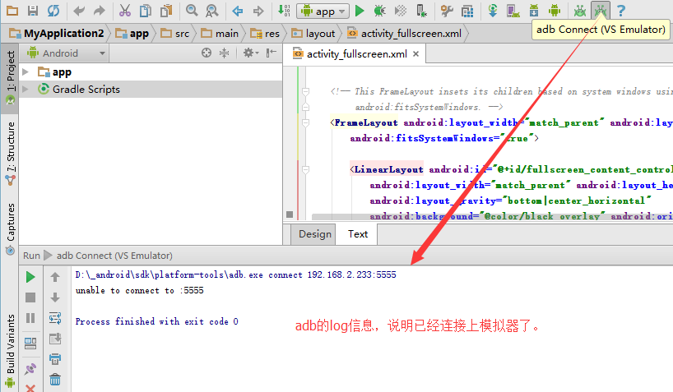This screenshot has height=392, width=673.
Task: Sync project with Gradle files icon
Action: (493, 11)
